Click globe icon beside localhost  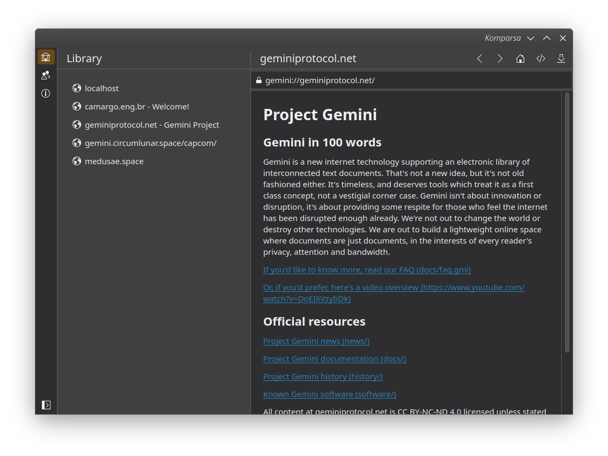[77, 89]
